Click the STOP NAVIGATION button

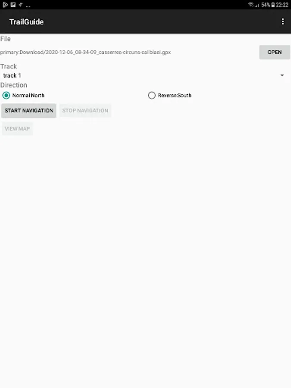tap(85, 111)
